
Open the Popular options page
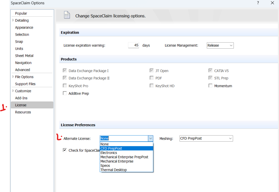[x=21, y=13]
